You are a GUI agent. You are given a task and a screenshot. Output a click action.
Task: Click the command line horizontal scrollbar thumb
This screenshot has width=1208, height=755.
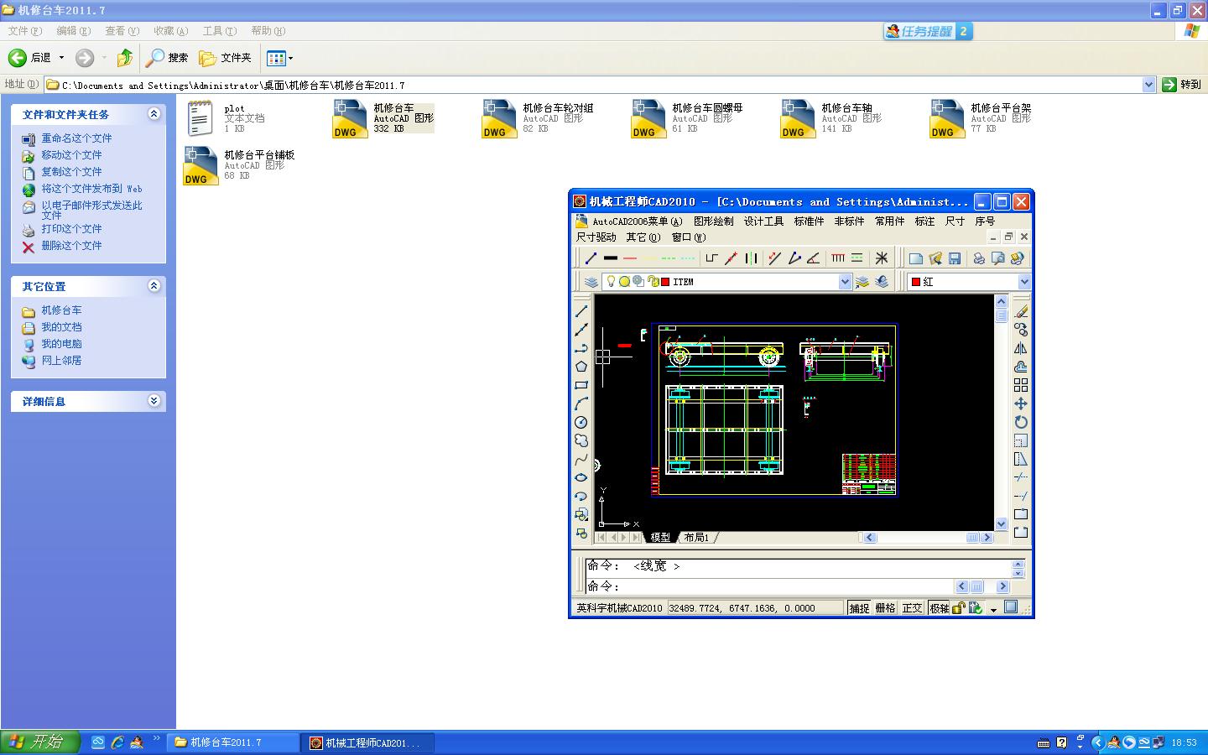(977, 586)
